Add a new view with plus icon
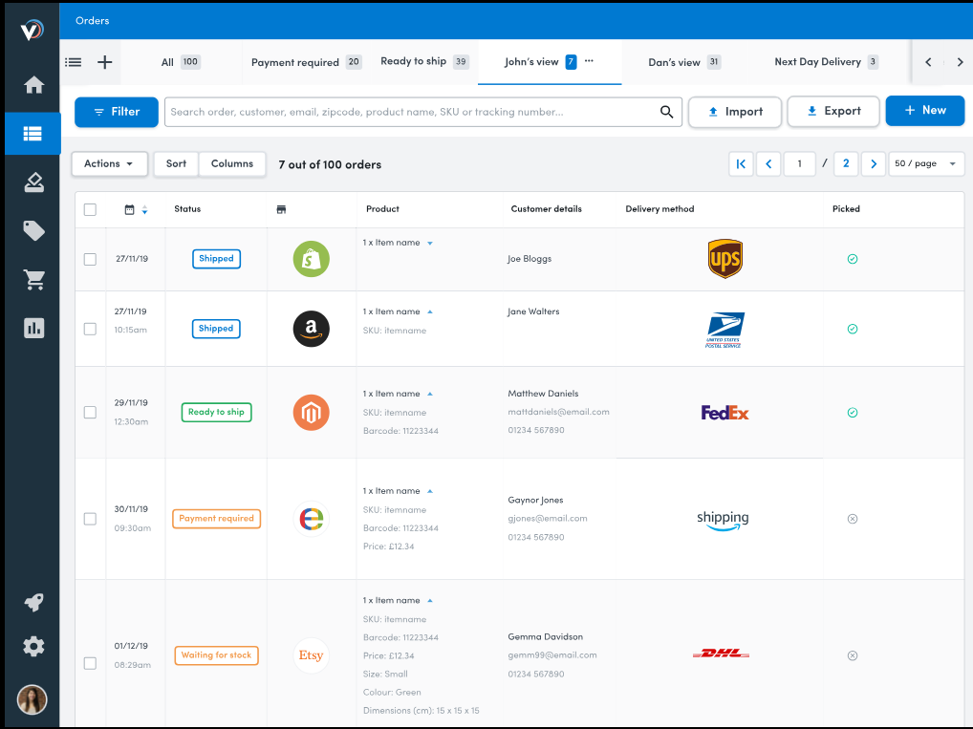 click(x=105, y=62)
